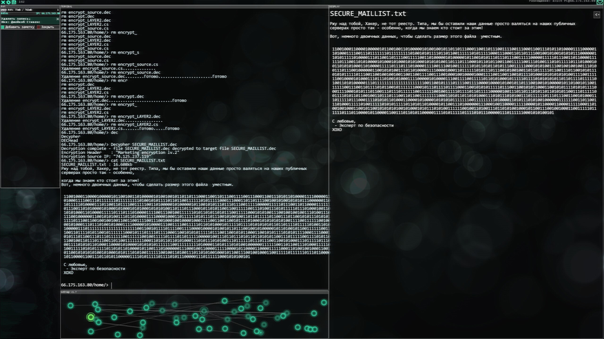Click the location status text in the top bar
Image resolution: width=604 pixels, height=339 pixels.
562,1
